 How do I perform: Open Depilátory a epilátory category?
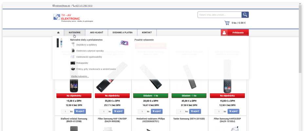[86, 45]
